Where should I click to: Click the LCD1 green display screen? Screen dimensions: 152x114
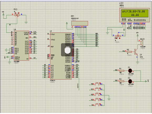(135, 13)
